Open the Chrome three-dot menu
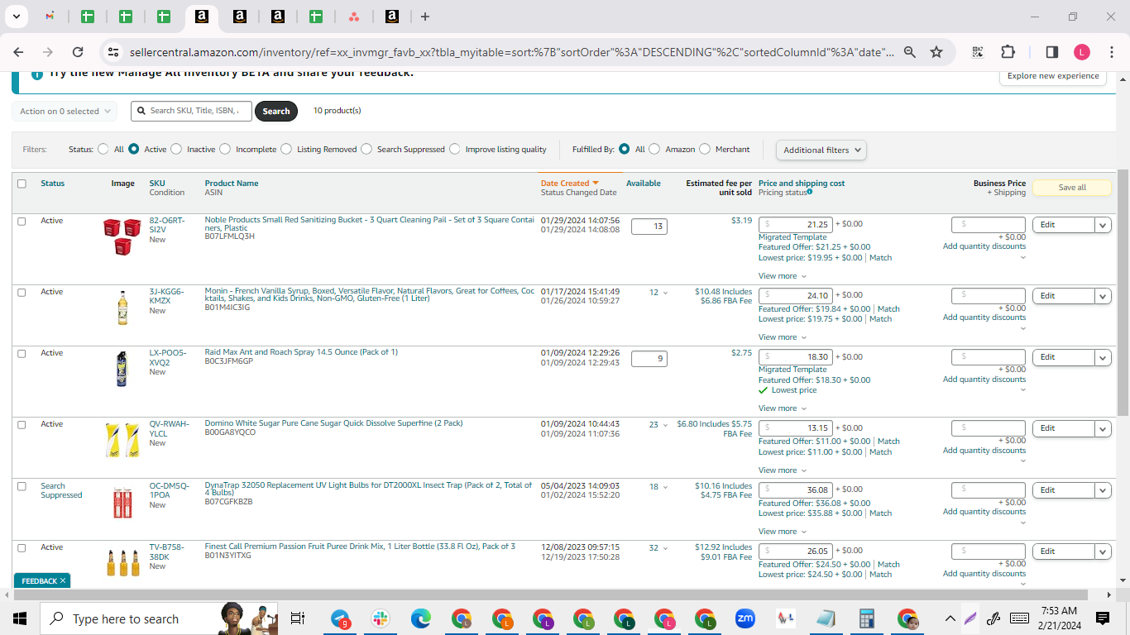This screenshot has width=1130, height=635. [x=1111, y=52]
